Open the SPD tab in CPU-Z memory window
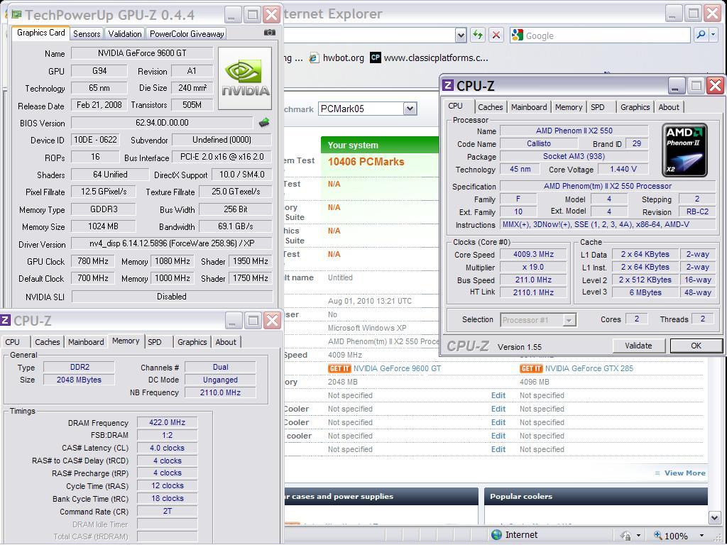The height and width of the screenshot is (545, 727). 155,342
